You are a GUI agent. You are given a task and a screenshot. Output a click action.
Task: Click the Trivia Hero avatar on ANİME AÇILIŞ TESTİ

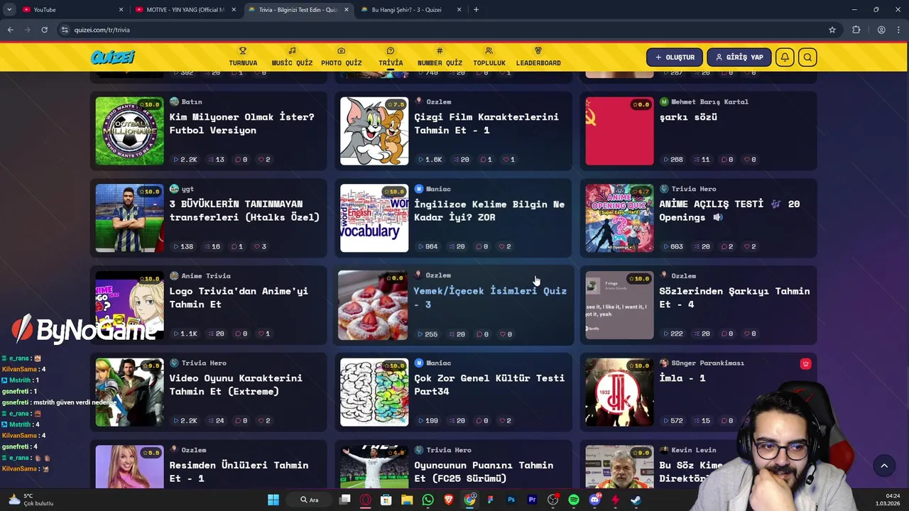(x=664, y=189)
